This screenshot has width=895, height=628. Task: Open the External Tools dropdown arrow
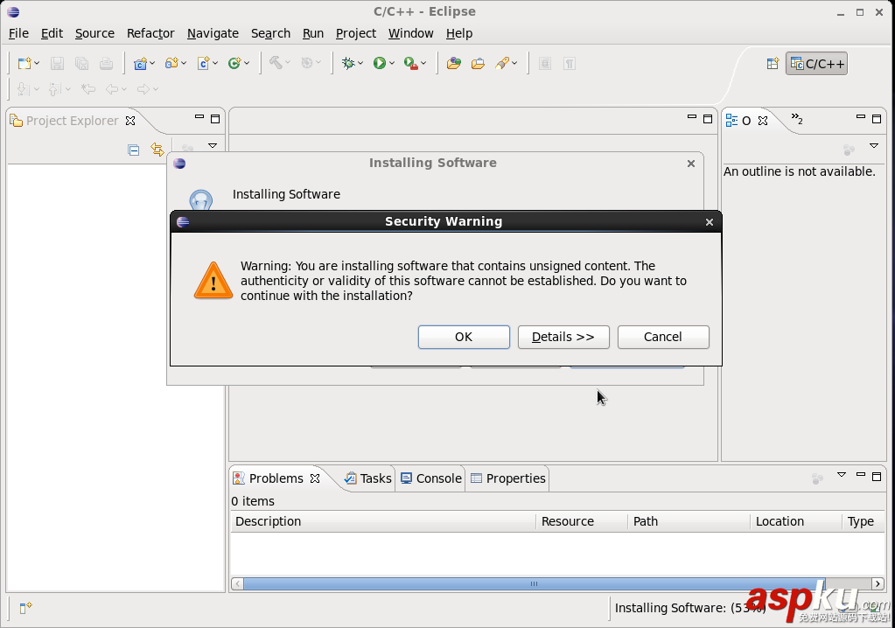(x=423, y=63)
